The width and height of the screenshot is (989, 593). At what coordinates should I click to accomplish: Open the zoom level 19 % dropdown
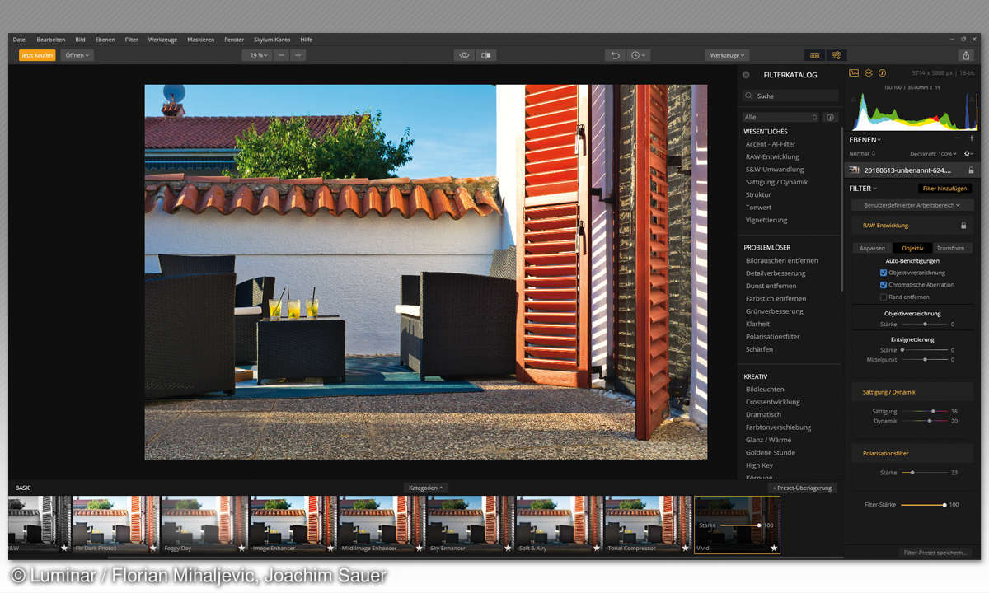click(259, 55)
